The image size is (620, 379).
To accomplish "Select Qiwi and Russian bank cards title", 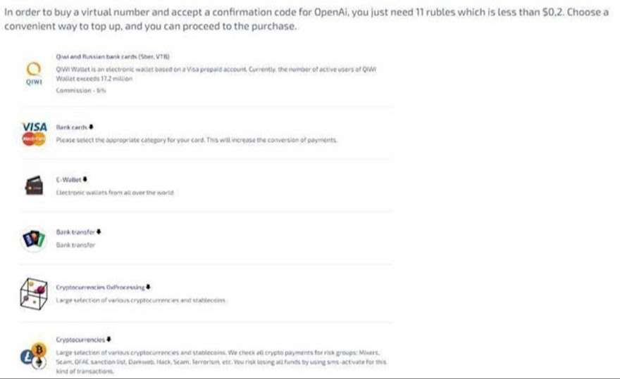I will [113, 56].
